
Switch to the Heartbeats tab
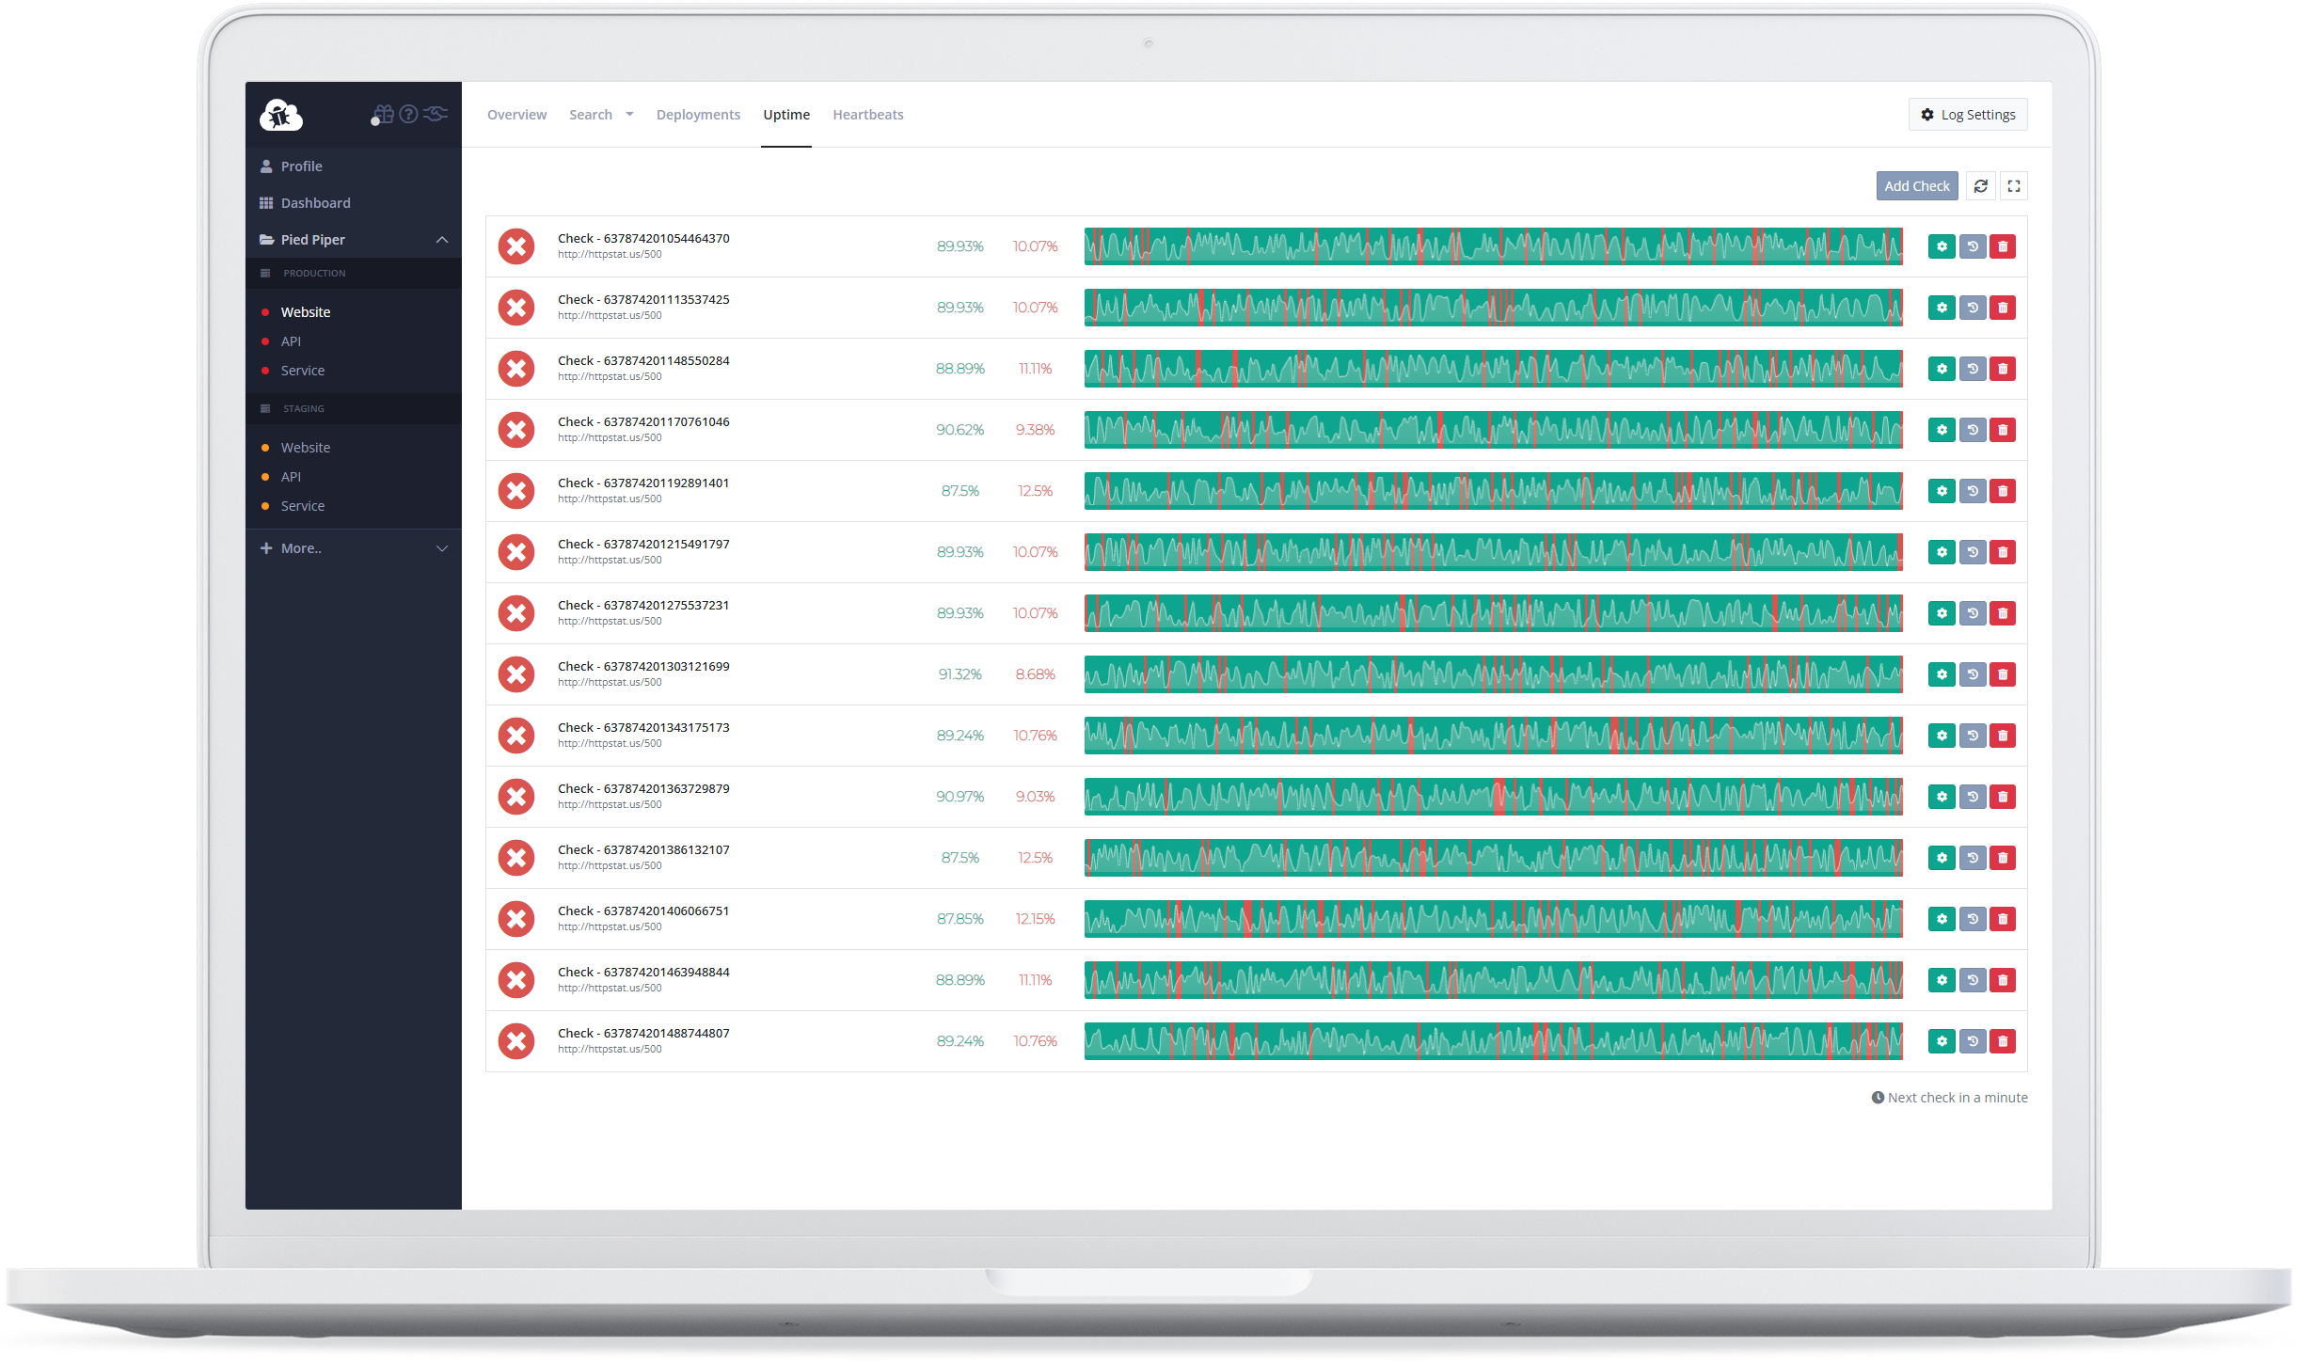point(867,114)
